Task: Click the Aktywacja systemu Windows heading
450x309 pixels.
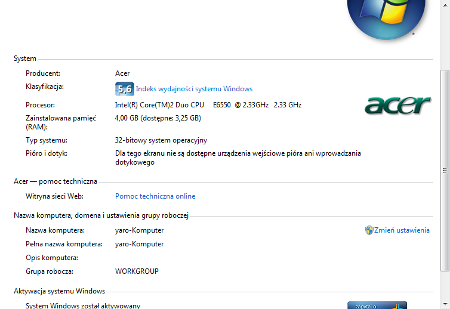Action: [x=59, y=291]
